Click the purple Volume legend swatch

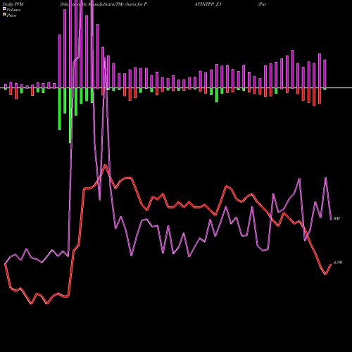4,9
